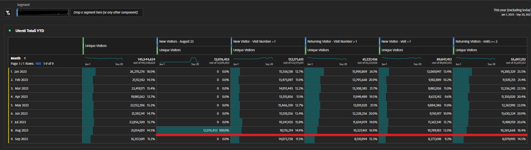Click the cell 8,079,993 for Sep 2023

click(x=490, y=139)
